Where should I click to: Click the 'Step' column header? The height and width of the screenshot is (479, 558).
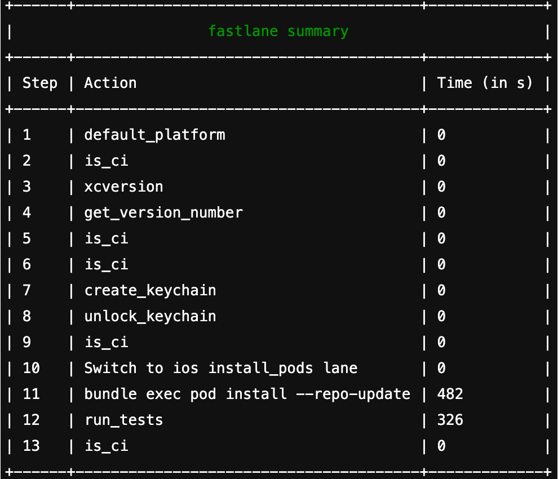(x=40, y=83)
